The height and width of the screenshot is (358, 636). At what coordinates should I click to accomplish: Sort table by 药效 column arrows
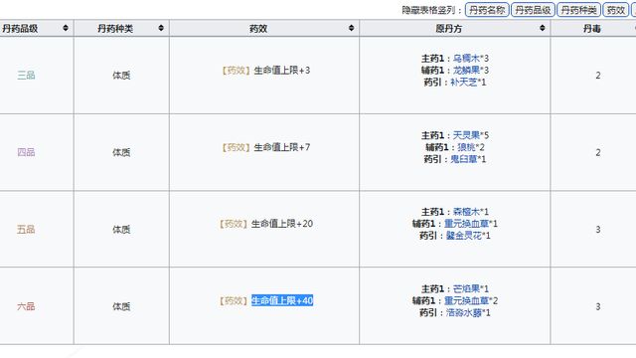point(351,28)
